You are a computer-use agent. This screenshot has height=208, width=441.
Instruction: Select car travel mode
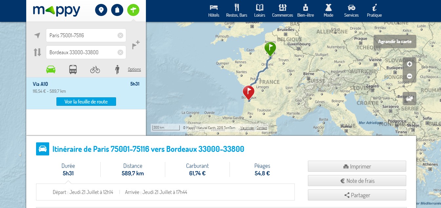[51, 69]
